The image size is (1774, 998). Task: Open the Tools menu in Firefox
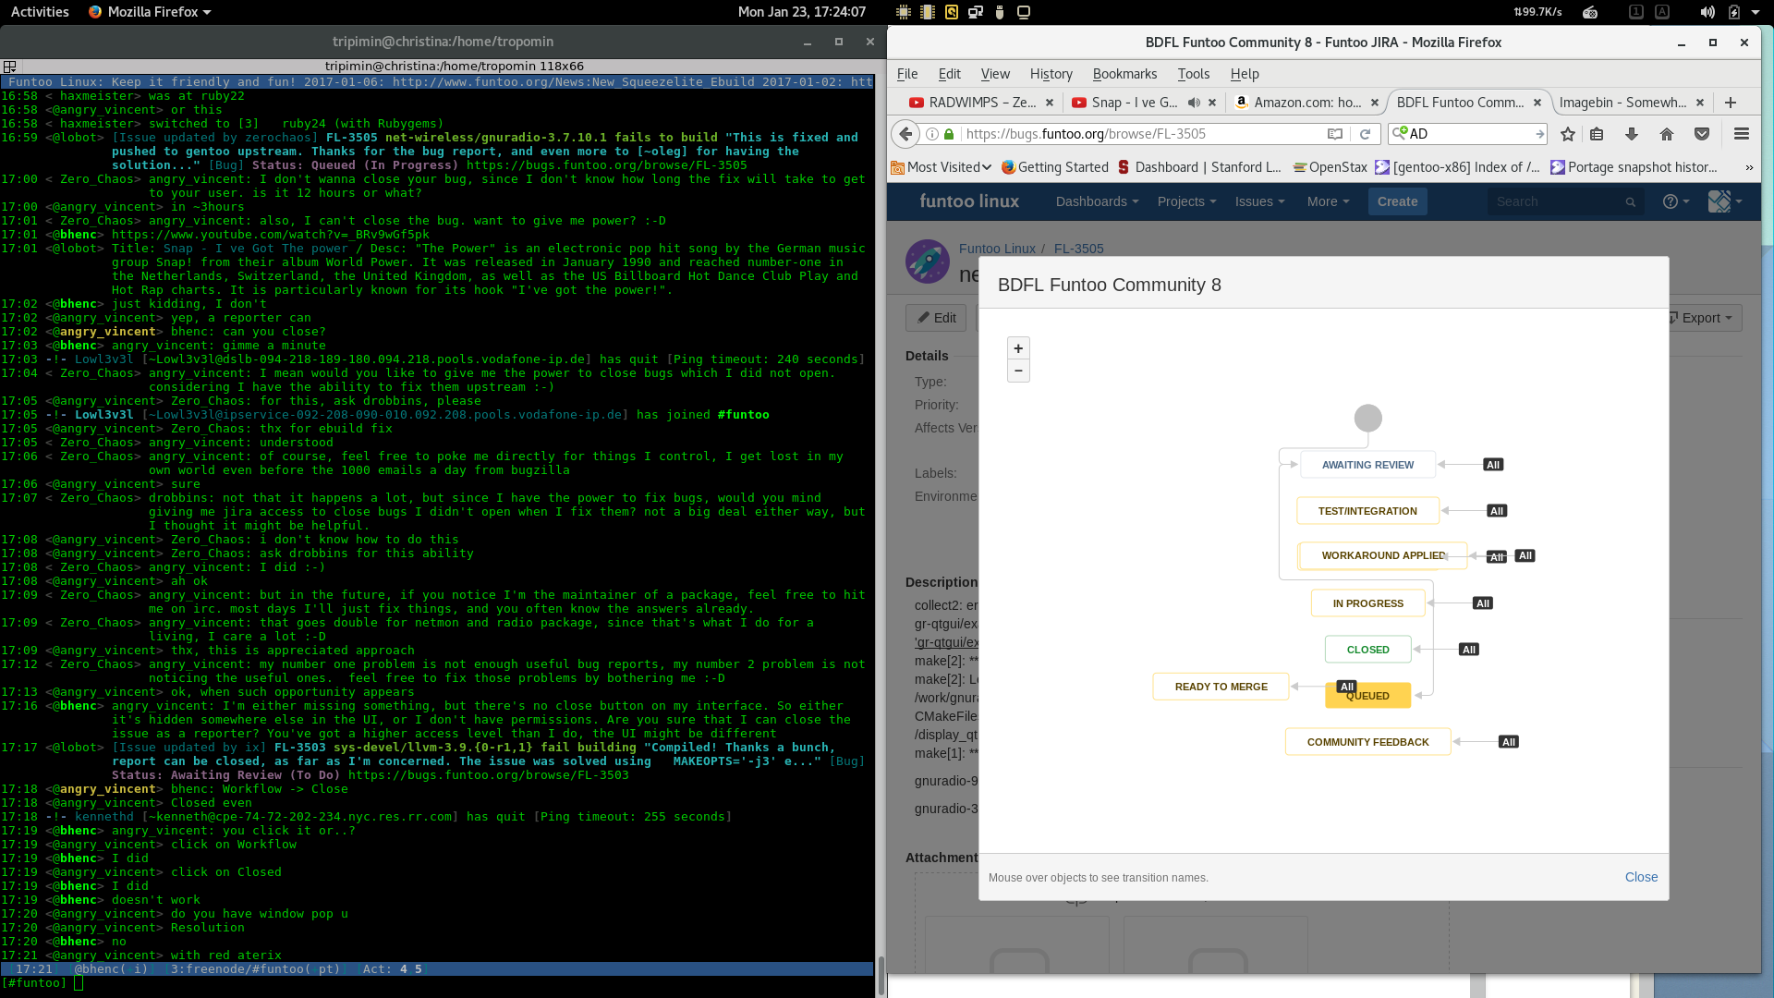click(x=1193, y=74)
